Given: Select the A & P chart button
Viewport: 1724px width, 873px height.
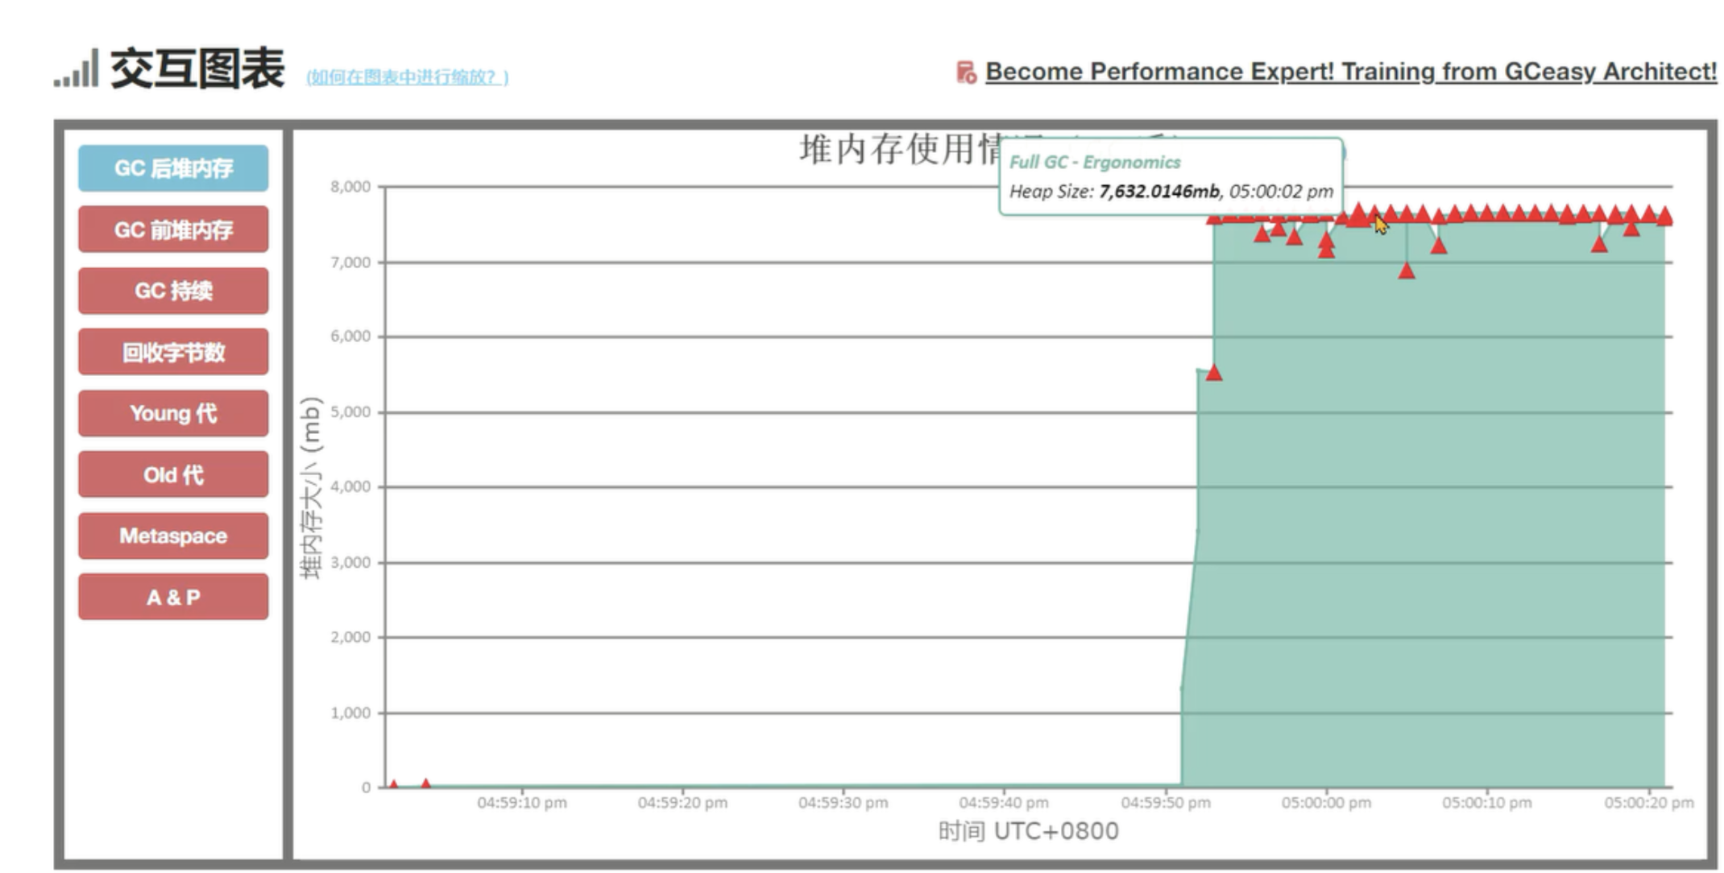Looking at the screenshot, I should click(x=173, y=597).
